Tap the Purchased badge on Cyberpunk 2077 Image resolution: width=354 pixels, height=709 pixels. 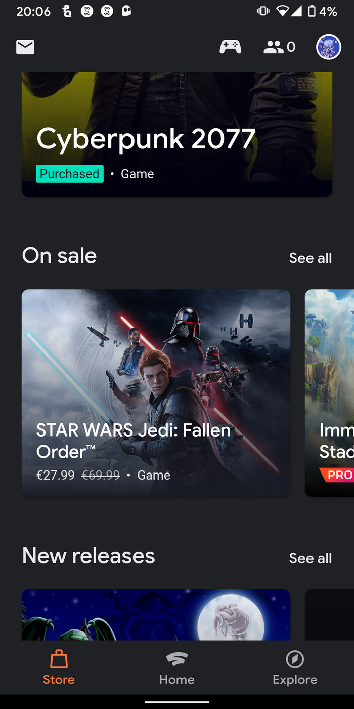(70, 174)
